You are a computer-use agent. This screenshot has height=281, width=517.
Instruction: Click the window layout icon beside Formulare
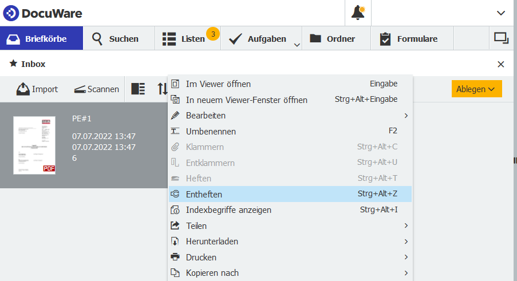(501, 38)
